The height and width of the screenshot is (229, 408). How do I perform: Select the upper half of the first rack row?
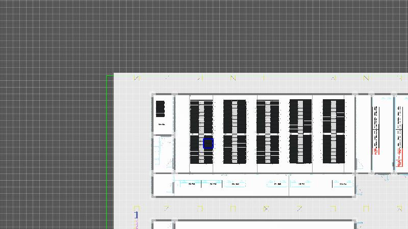pyautogui.click(x=201, y=116)
